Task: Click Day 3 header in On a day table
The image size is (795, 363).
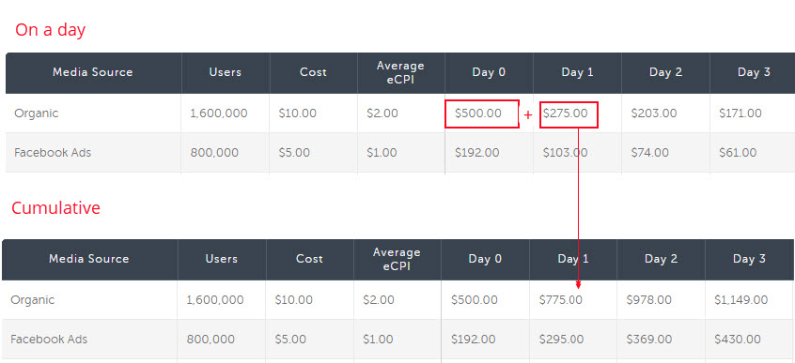Action: 754,72
